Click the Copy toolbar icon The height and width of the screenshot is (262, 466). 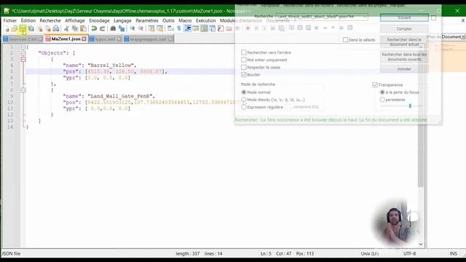75,28
